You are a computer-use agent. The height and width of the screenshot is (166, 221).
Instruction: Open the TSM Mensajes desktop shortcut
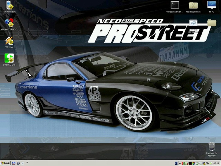pyautogui.click(x=9, y=7)
